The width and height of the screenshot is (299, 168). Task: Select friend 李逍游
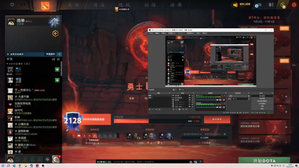(x=33, y=139)
